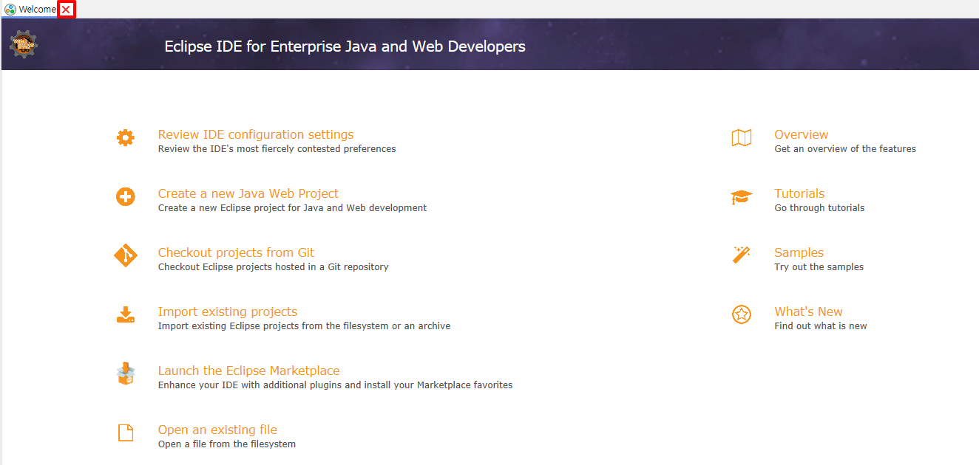Open Create a new Java Web Project link
The image size is (979, 465).
click(248, 193)
